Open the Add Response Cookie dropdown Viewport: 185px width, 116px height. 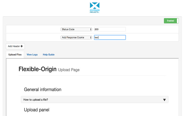tap(76, 37)
